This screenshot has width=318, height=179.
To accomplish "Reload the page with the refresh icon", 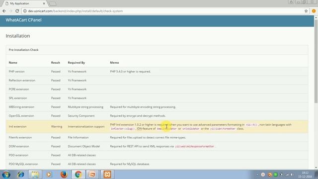I will pos(17,11).
